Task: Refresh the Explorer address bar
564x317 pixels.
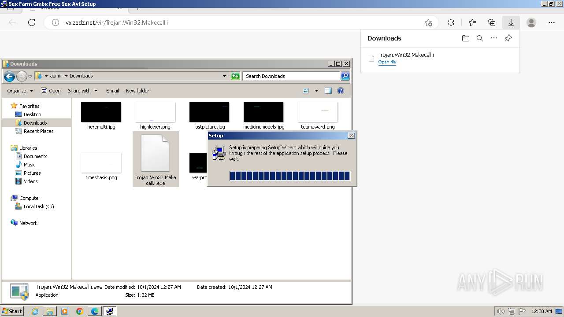Action: 235,76
